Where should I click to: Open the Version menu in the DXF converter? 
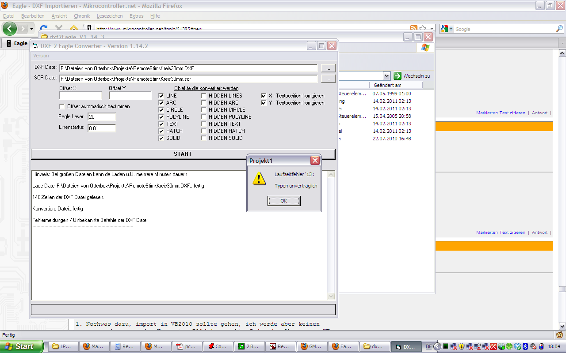pos(41,56)
